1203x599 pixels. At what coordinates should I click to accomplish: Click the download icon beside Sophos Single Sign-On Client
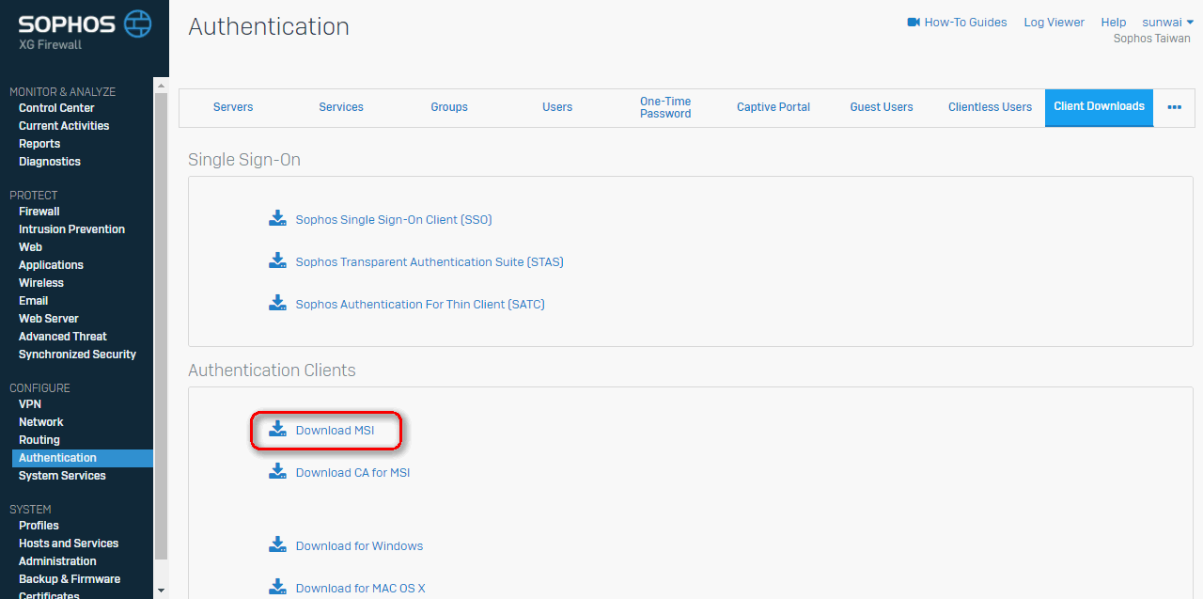tap(277, 219)
